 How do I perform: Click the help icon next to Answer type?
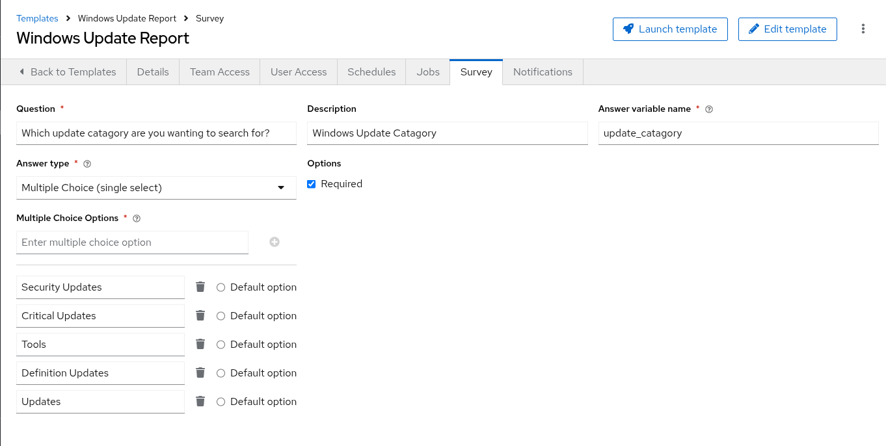tap(87, 164)
